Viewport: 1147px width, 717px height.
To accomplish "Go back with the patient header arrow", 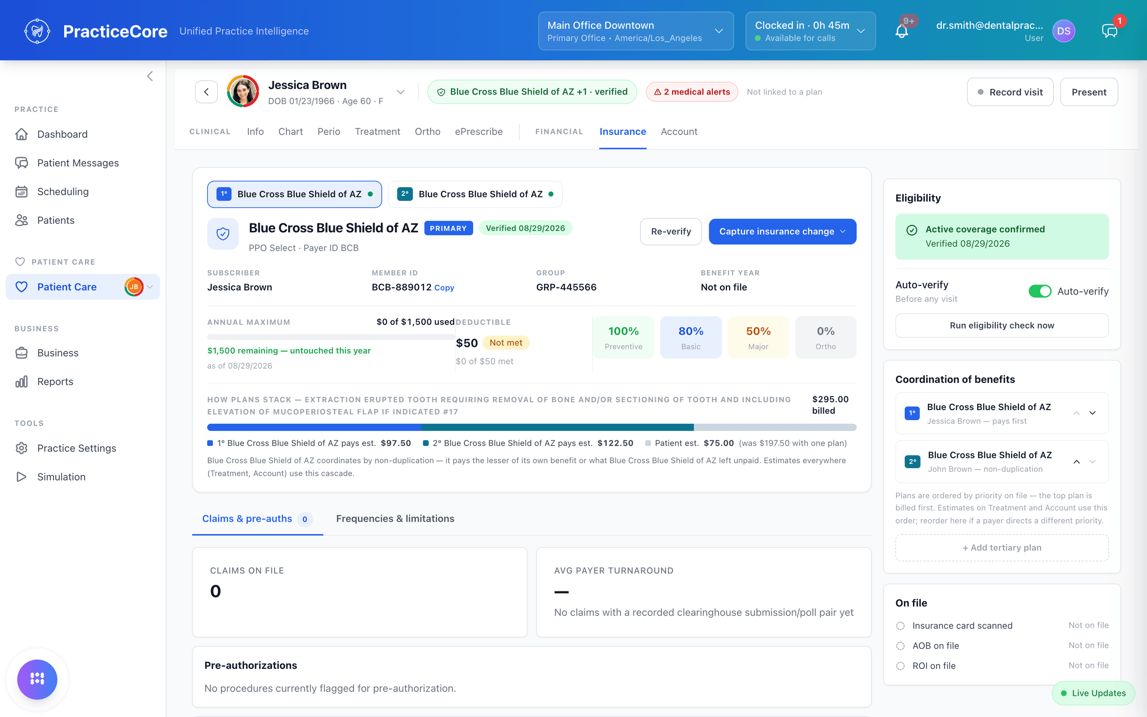I will pos(206,92).
